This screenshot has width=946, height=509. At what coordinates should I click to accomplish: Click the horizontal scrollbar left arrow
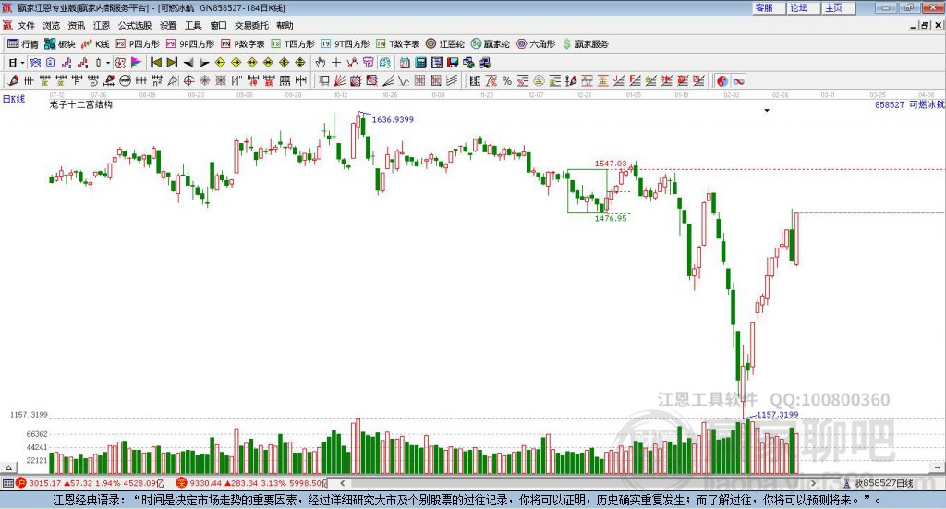coord(342,483)
